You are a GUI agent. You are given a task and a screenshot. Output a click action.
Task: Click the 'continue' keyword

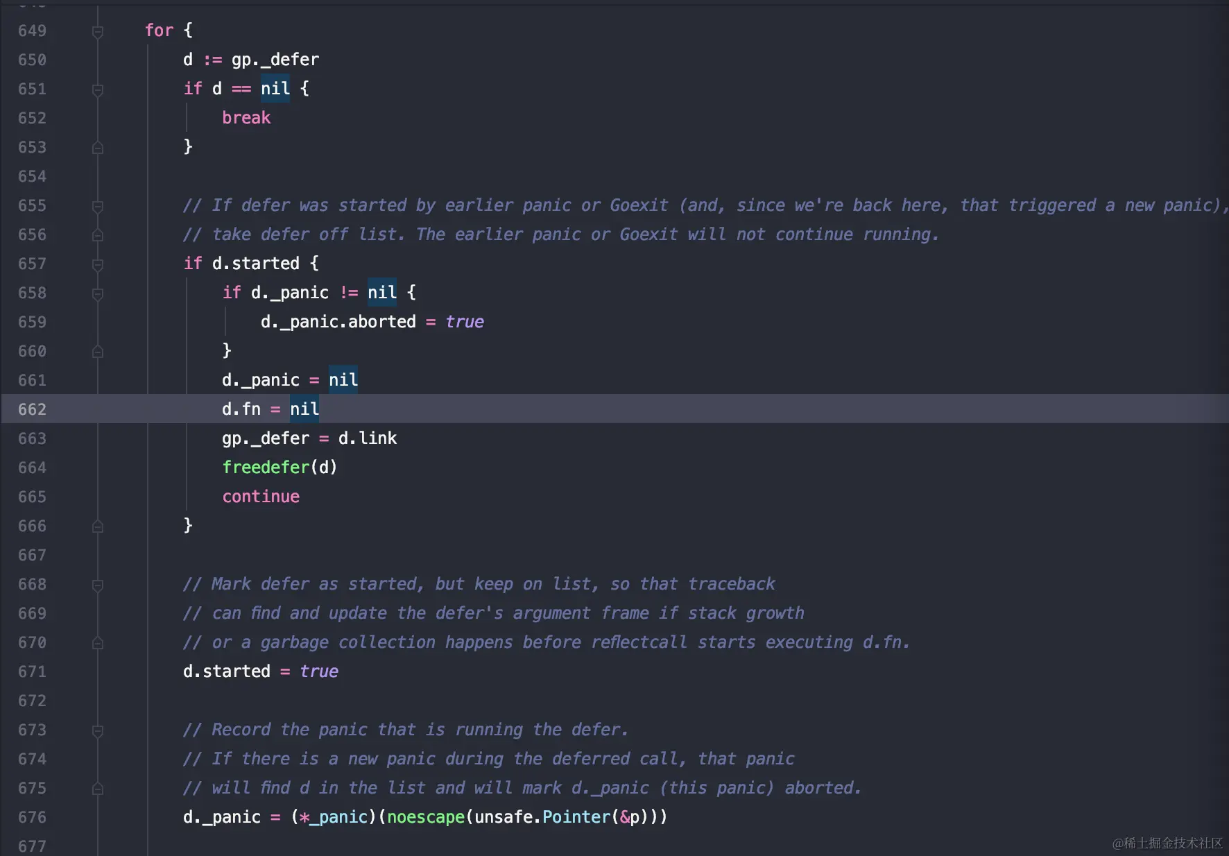coord(261,497)
